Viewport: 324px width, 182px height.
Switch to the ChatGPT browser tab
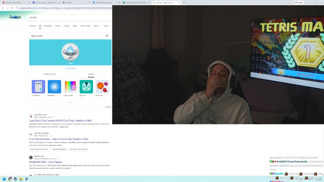[76, 3]
